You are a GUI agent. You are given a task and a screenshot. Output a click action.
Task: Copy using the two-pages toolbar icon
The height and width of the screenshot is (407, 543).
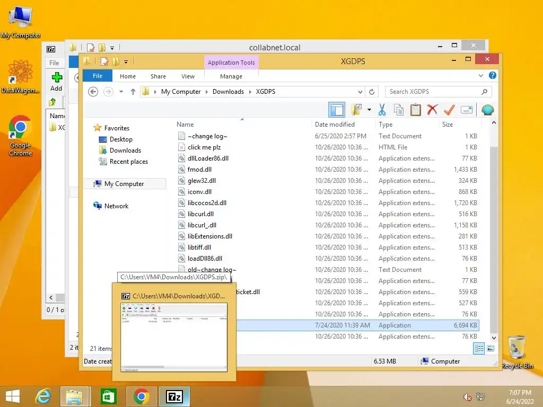tap(399, 110)
